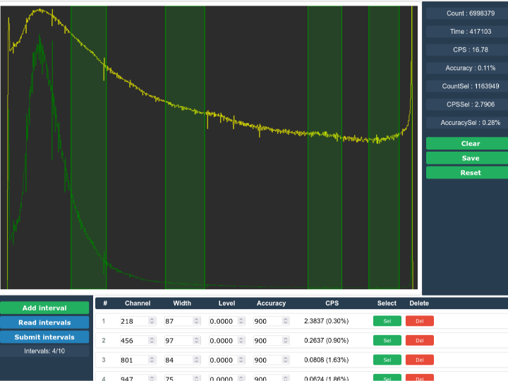Delete interval 3 using Del
Viewport: 508px width, 381px height.
click(419, 360)
